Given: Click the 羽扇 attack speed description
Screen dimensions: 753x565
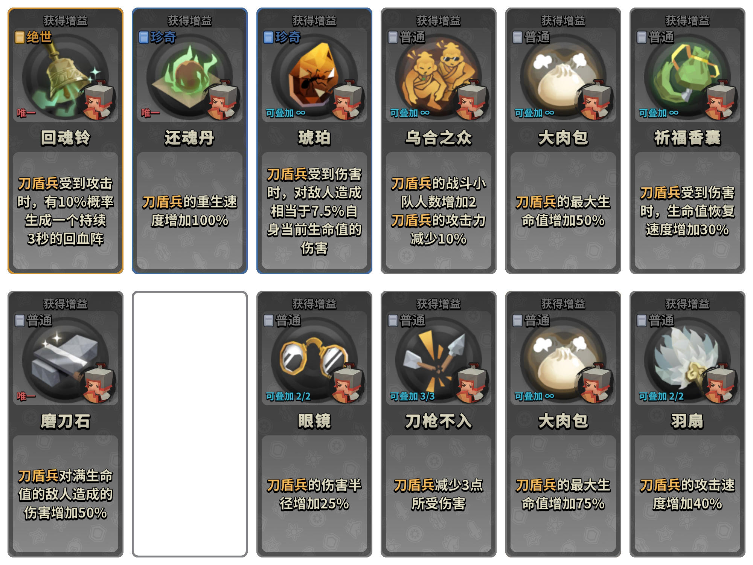Looking at the screenshot, I should pos(687,494).
